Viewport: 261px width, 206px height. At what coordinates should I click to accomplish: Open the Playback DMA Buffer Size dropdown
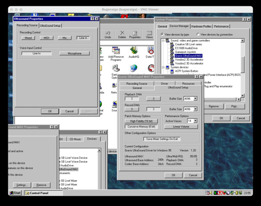pyautogui.click(x=195, y=98)
